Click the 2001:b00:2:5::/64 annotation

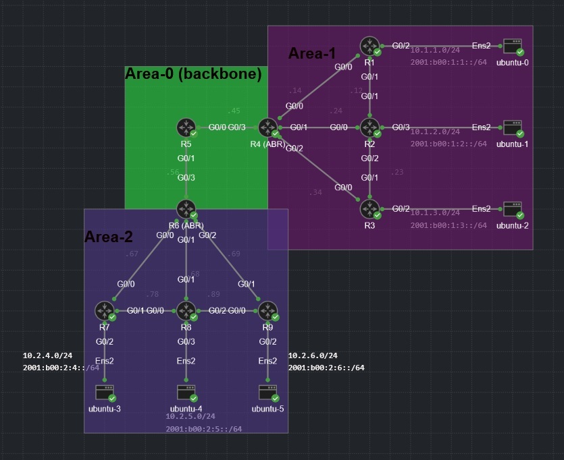pos(203,429)
